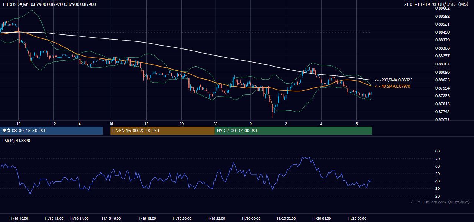This screenshot has height=222, width=474.
Task: Click price axis label 0.88379
Action: [x=442, y=40]
